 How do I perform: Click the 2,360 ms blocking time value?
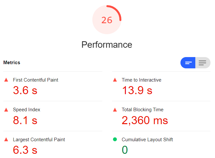(x=145, y=120)
